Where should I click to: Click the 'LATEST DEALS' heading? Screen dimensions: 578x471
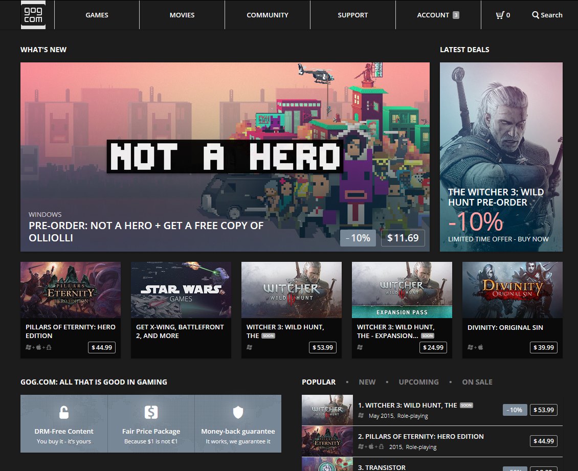click(464, 50)
